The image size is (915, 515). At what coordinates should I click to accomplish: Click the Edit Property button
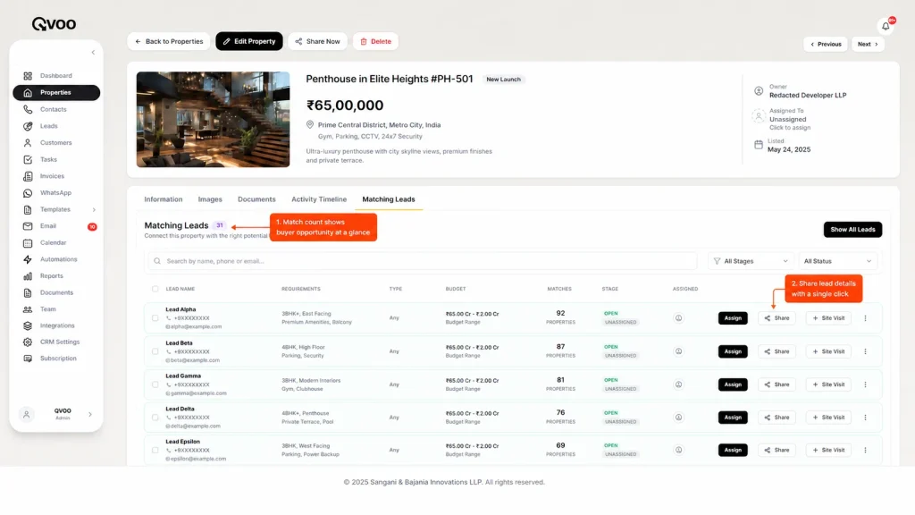(x=249, y=41)
